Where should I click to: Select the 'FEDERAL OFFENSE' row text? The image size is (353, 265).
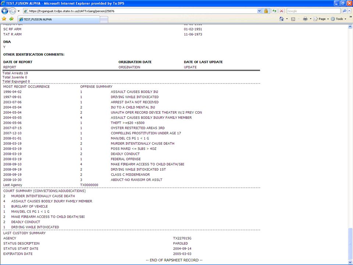126,159
